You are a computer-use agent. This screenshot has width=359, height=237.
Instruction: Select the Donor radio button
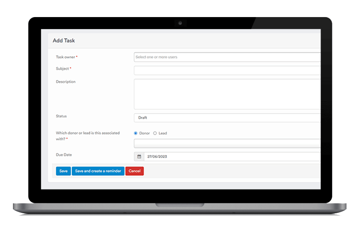(x=136, y=133)
